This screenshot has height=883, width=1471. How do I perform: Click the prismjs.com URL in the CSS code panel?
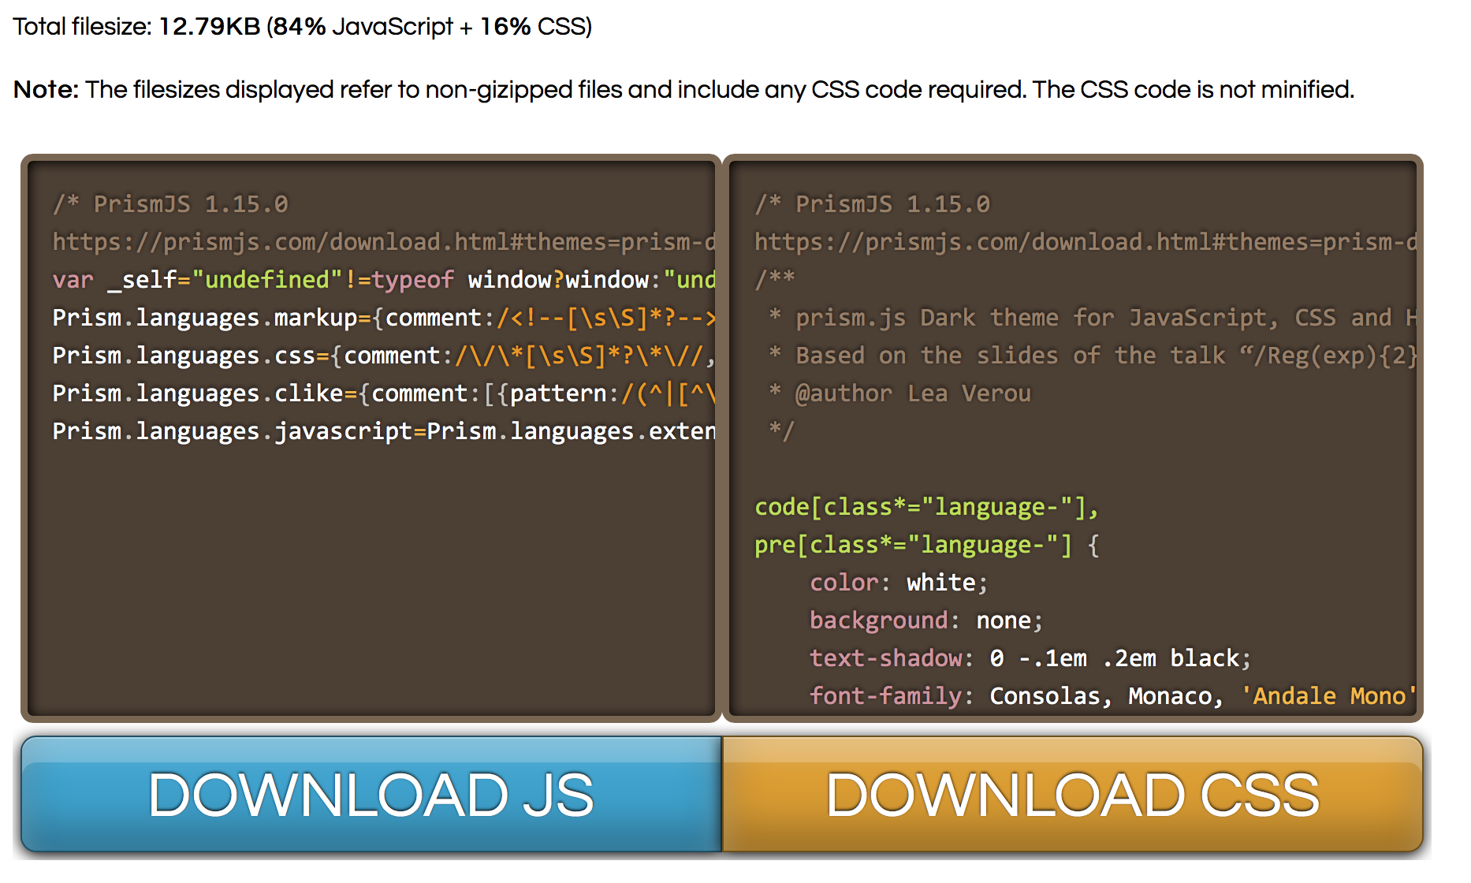[x=1085, y=242]
